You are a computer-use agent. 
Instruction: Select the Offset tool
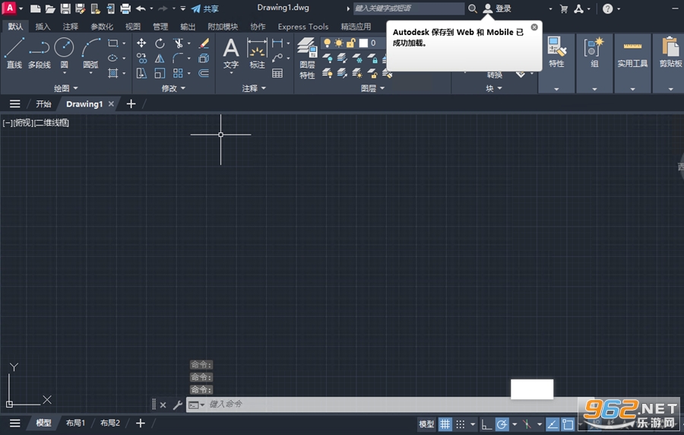[x=204, y=73]
